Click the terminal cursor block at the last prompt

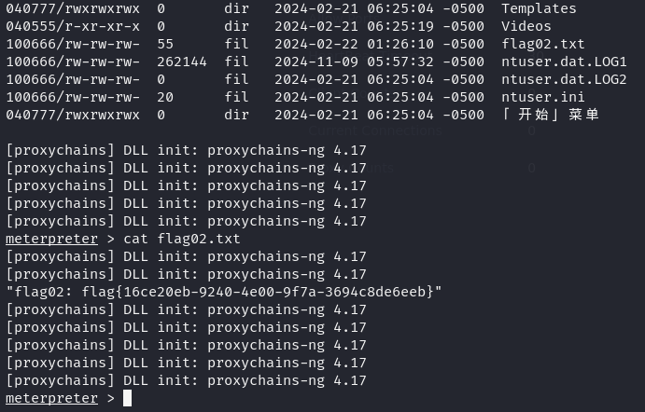128,398
